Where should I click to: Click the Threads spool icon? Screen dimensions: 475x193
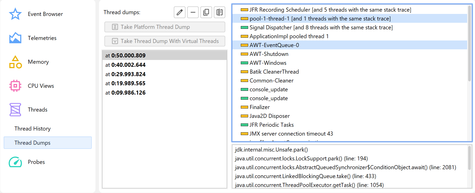click(x=15, y=110)
